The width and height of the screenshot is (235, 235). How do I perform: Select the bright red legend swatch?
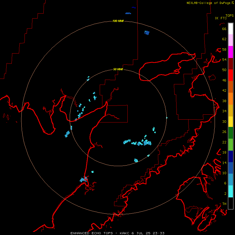pyautogui.click(x=231, y=75)
